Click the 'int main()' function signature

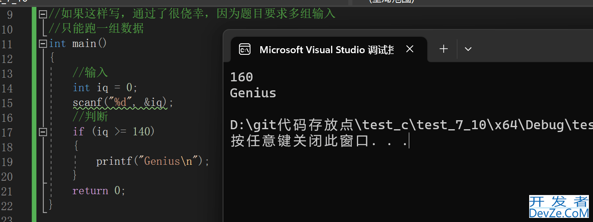[78, 43]
